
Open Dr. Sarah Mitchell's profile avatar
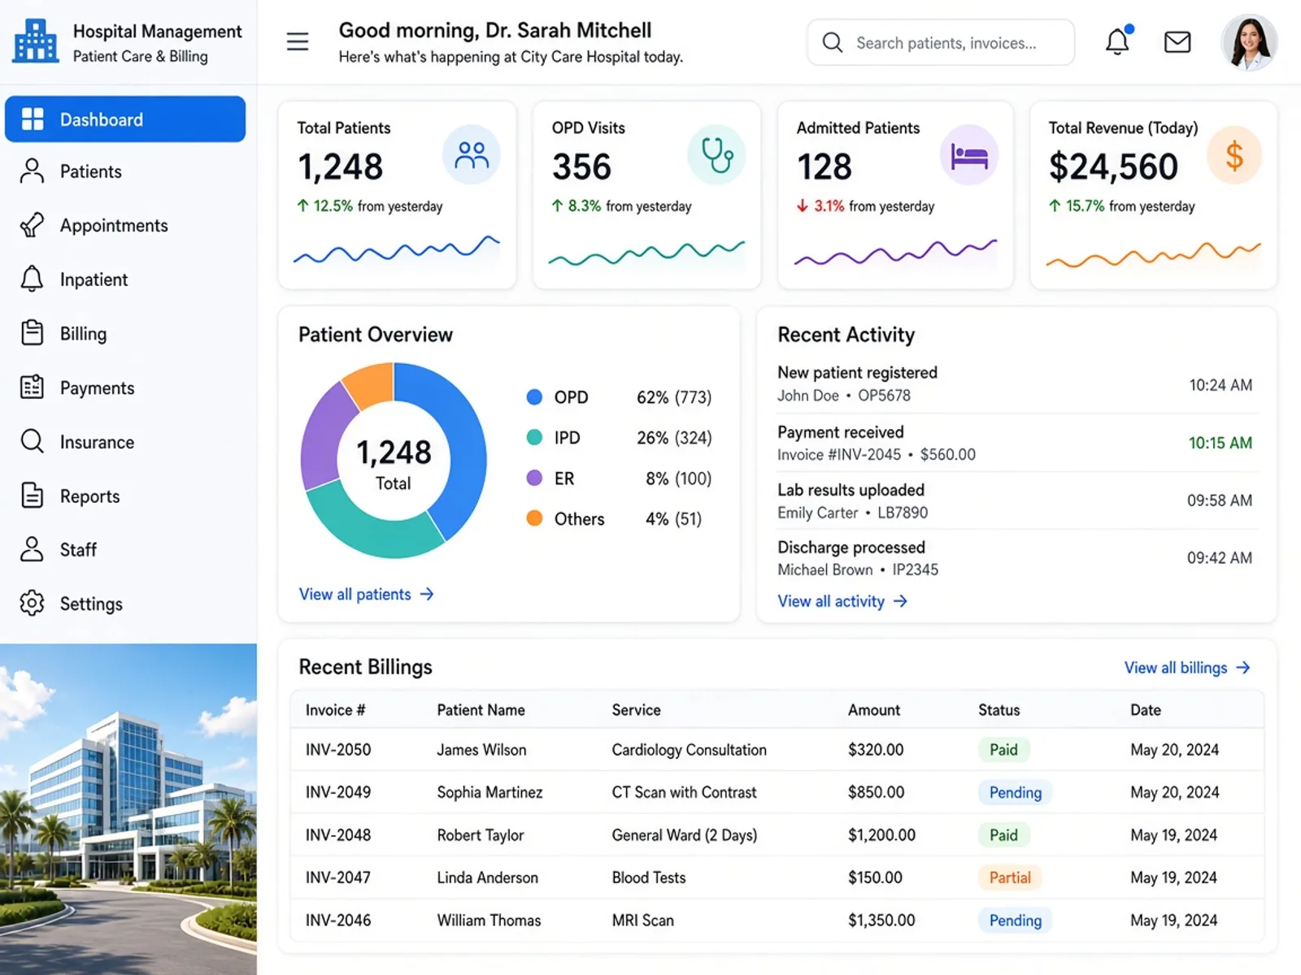pyautogui.click(x=1249, y=42)
